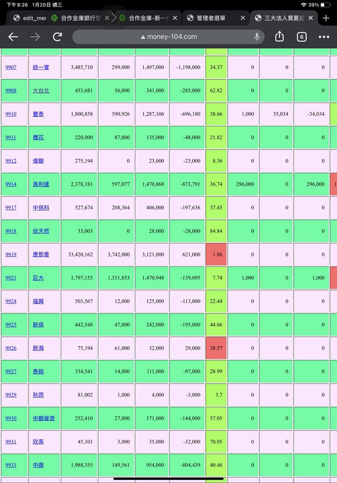
Task: Switch to the 管理者選單 tab
Action: 210,18
